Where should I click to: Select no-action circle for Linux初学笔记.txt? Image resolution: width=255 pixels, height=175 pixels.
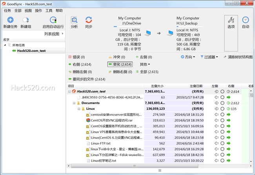(x=222, y=161)
